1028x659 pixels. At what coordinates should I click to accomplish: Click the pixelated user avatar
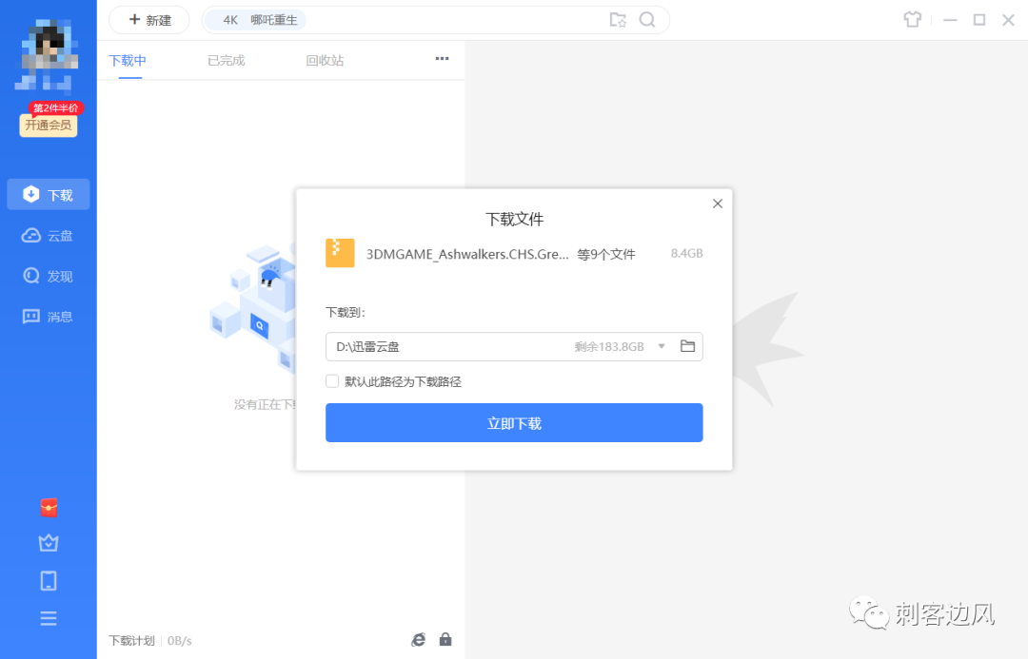(48, 54)
